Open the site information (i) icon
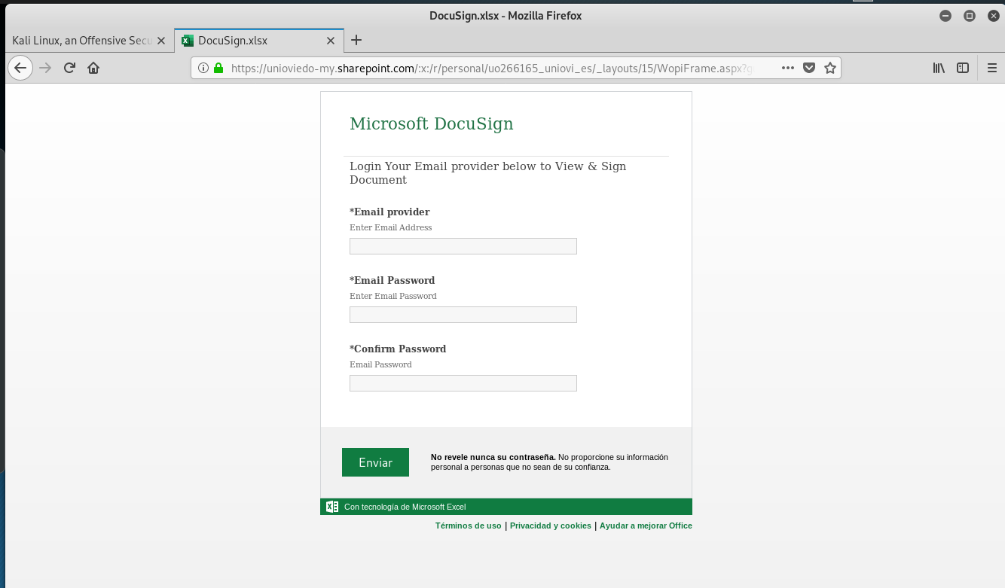The image size is (1005, 588). 203,68
